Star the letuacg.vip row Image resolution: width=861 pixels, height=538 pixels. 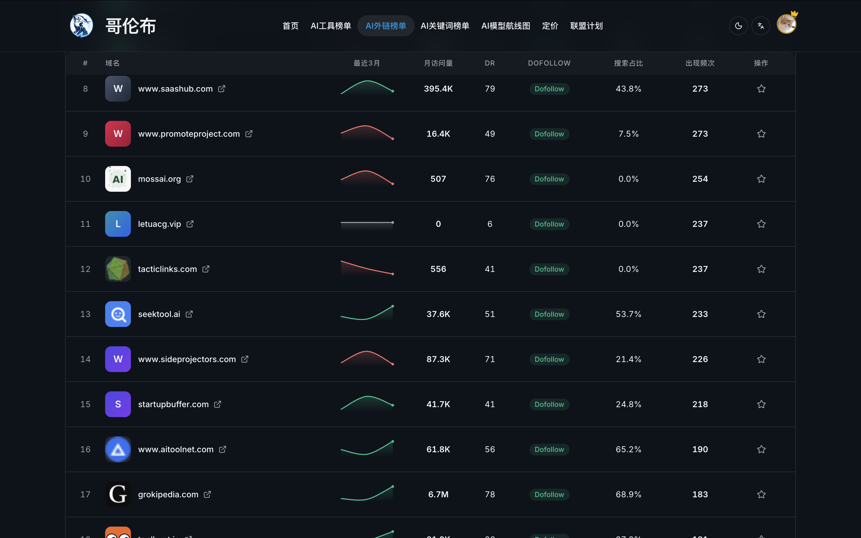tap(761, 224)
